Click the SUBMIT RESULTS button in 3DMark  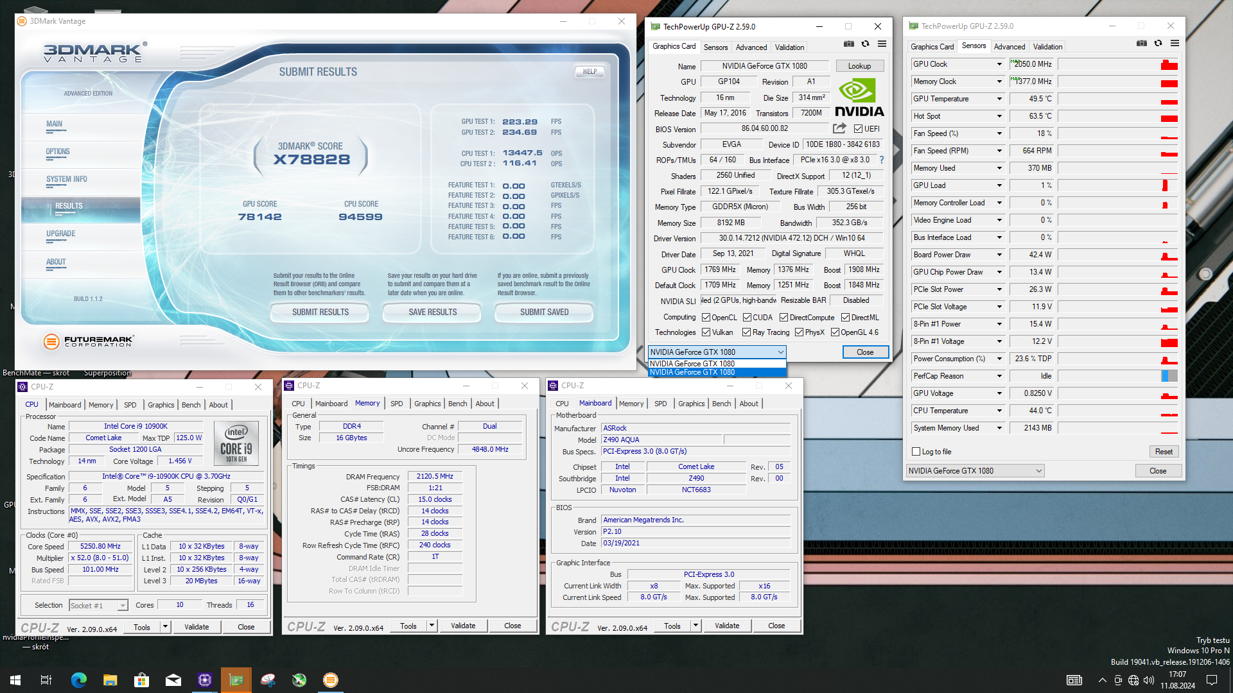[320, 312]
